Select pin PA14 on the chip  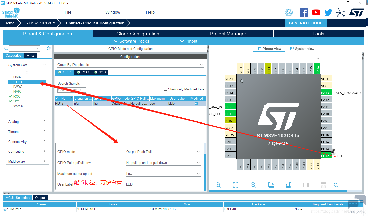point(317,69)
